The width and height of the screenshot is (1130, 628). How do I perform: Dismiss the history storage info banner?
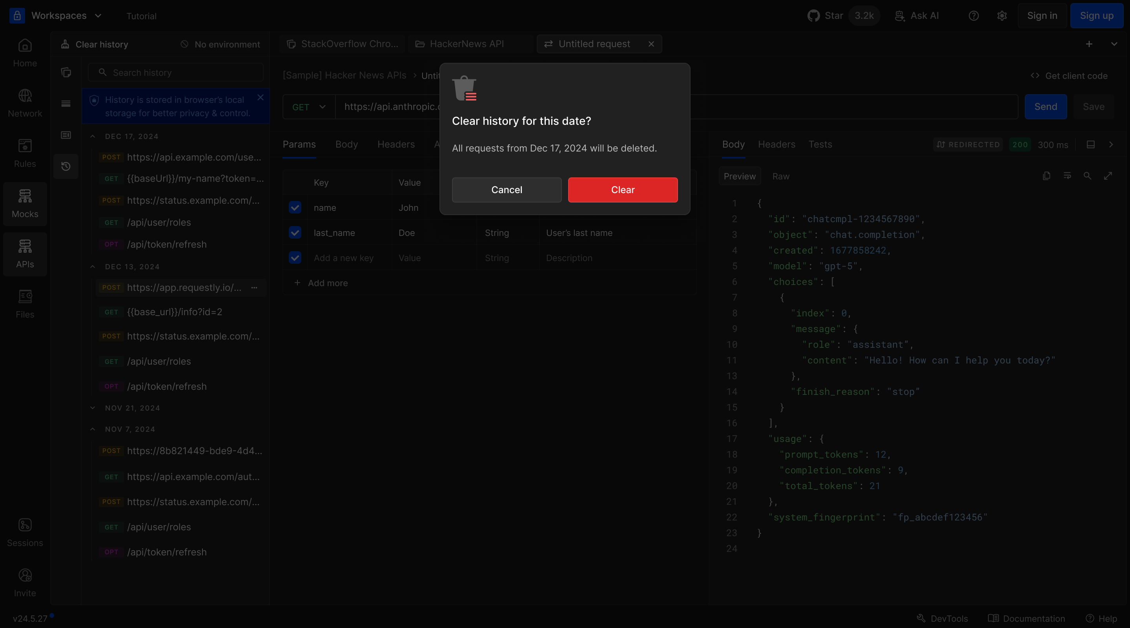coord(261,97)
